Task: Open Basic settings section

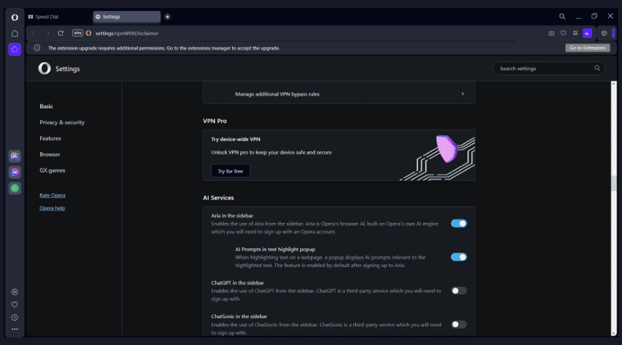Action: [46, 106]
